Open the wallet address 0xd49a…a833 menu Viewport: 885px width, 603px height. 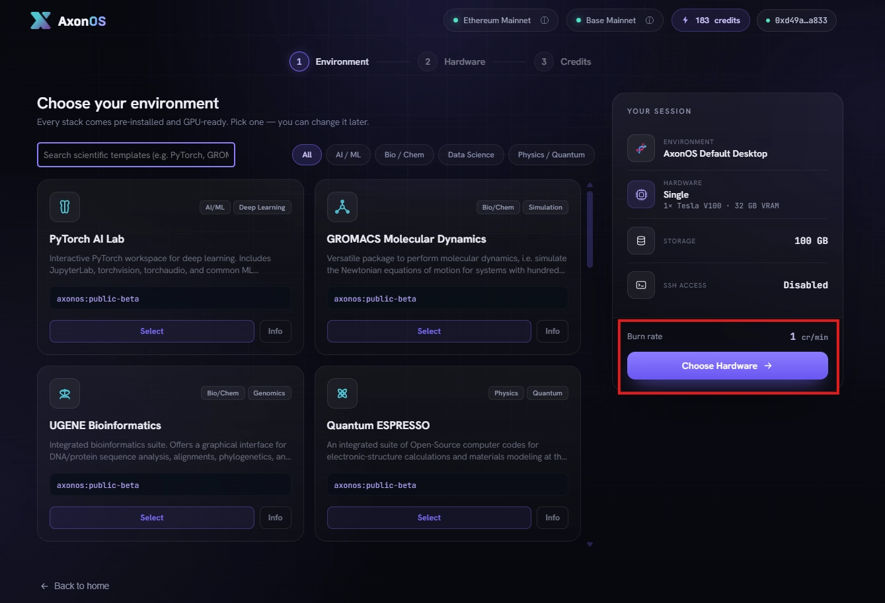coord(796,20)
